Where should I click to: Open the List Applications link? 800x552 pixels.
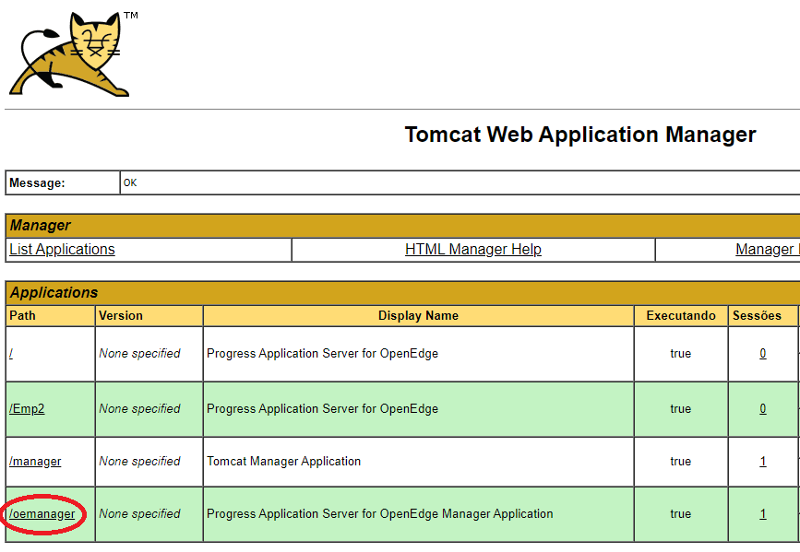pos(62,249)
